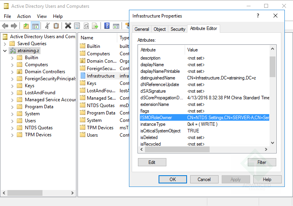Expand System node in tree
The width and height of the screenshot is (293, 206).
(12, 114)
